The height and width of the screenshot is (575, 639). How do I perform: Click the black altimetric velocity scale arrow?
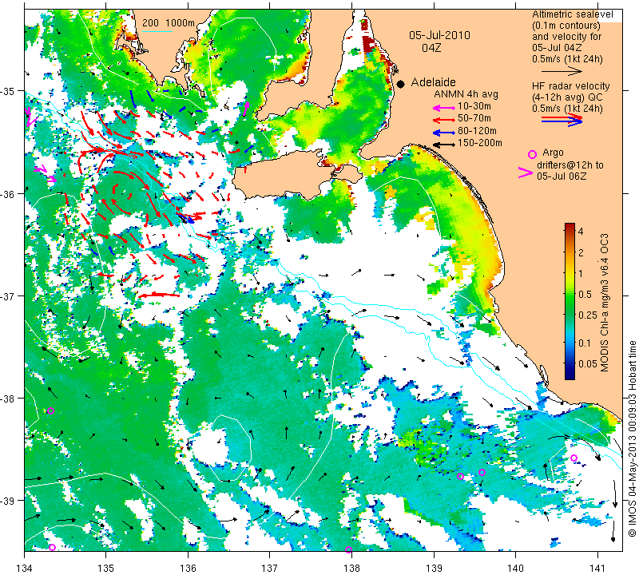tap(562, 72)
